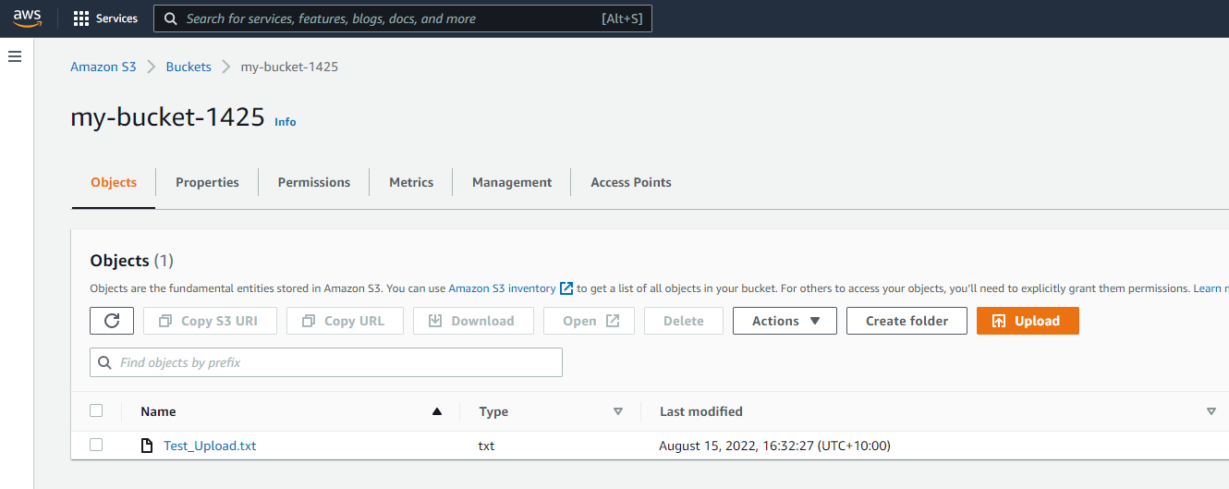1229x489 pixels.
Task: Click the Copy URL button
Action: point(344,321)
